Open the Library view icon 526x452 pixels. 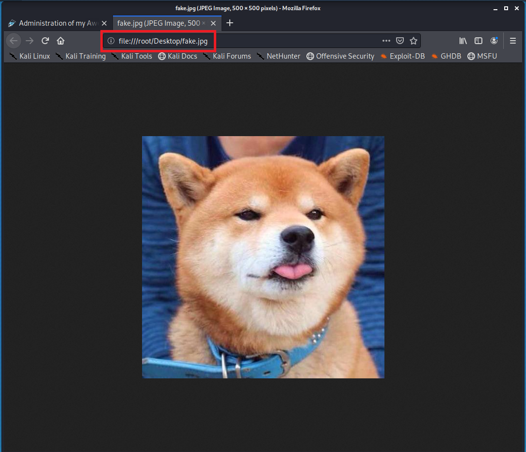[463, 41]
